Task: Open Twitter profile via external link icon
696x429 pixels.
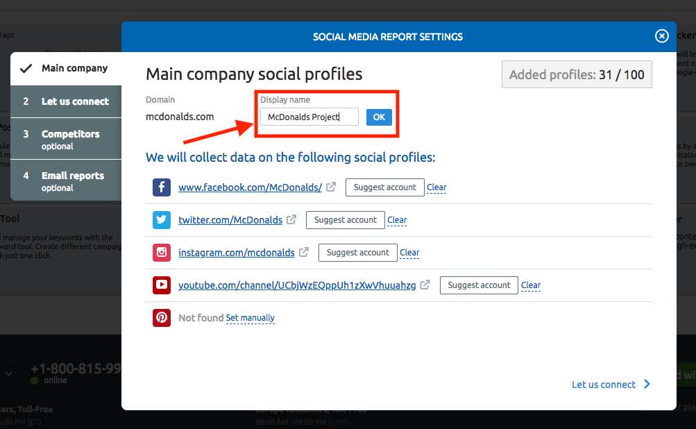Action: [291, 219]
